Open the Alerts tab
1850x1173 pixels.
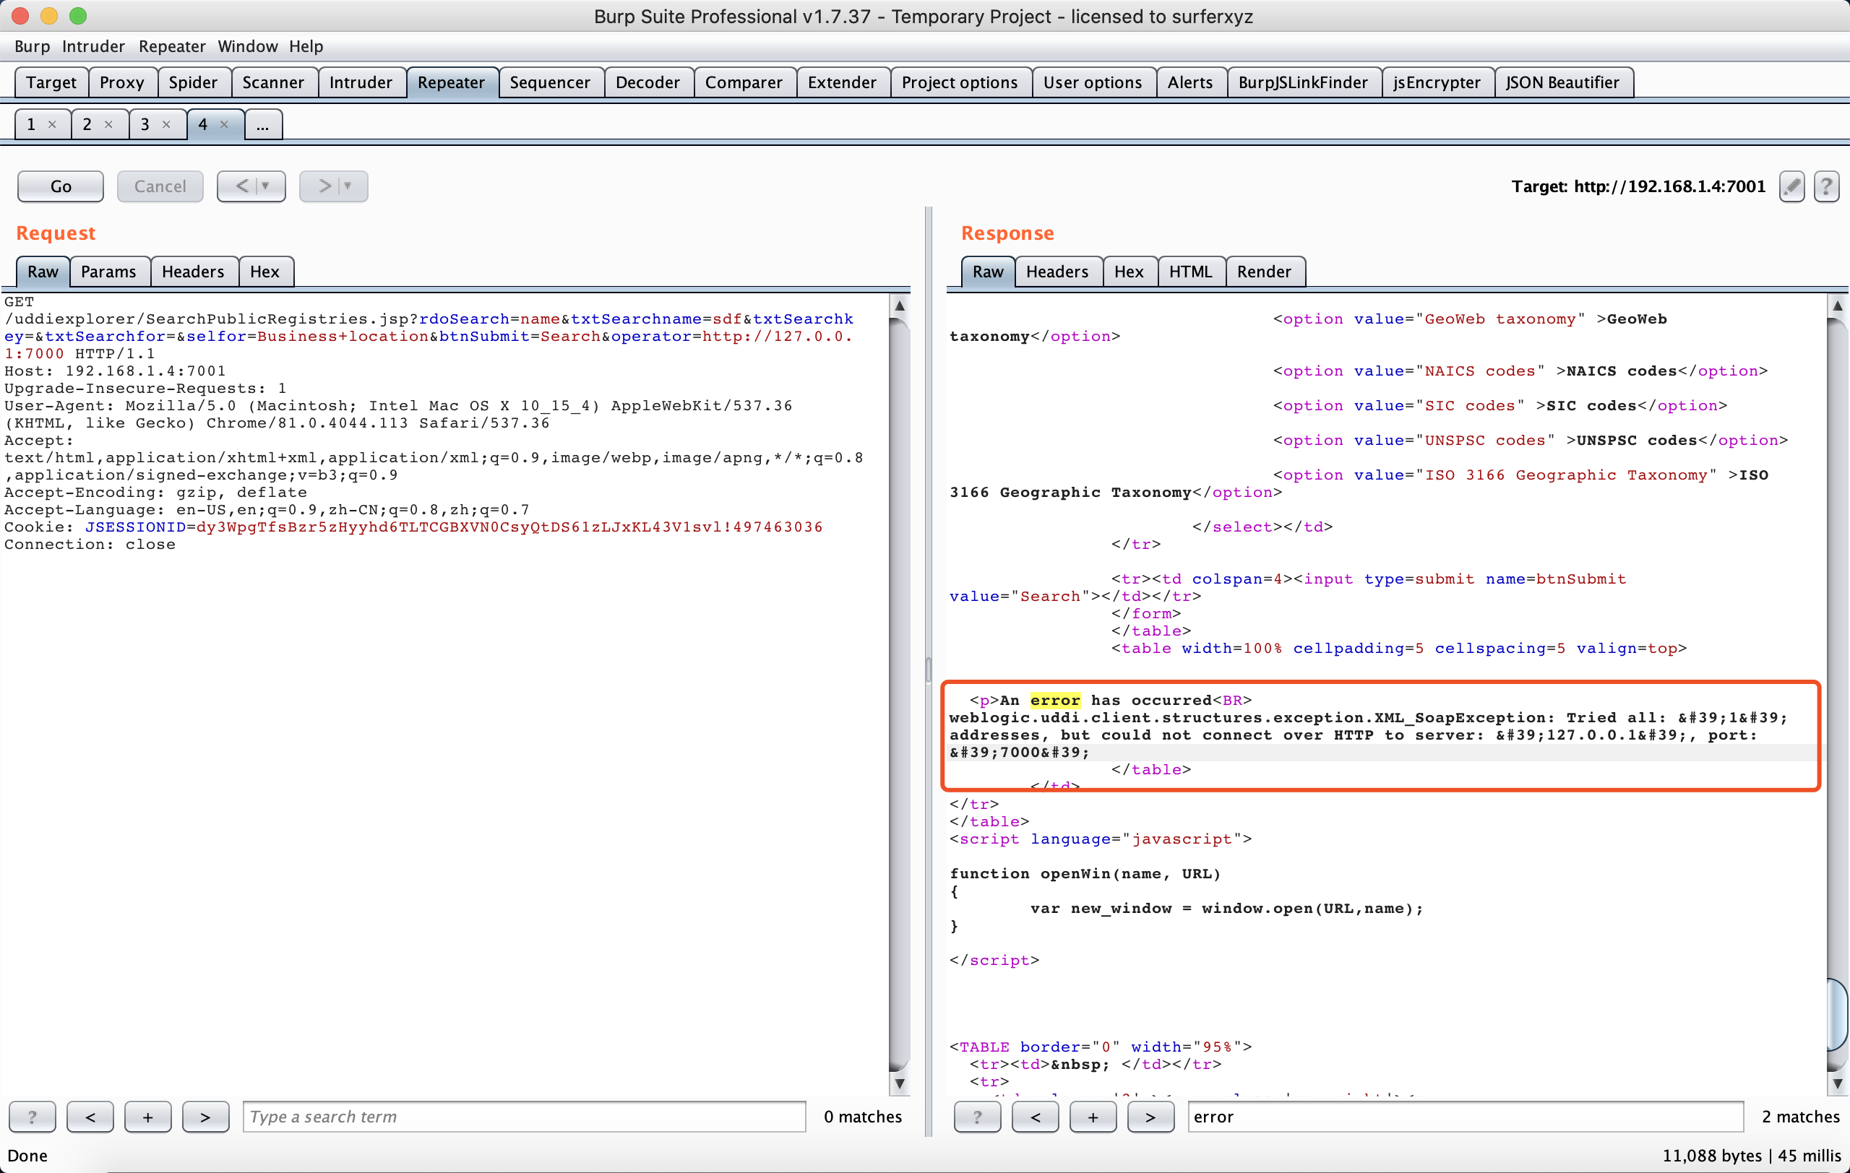[1190, 82]
